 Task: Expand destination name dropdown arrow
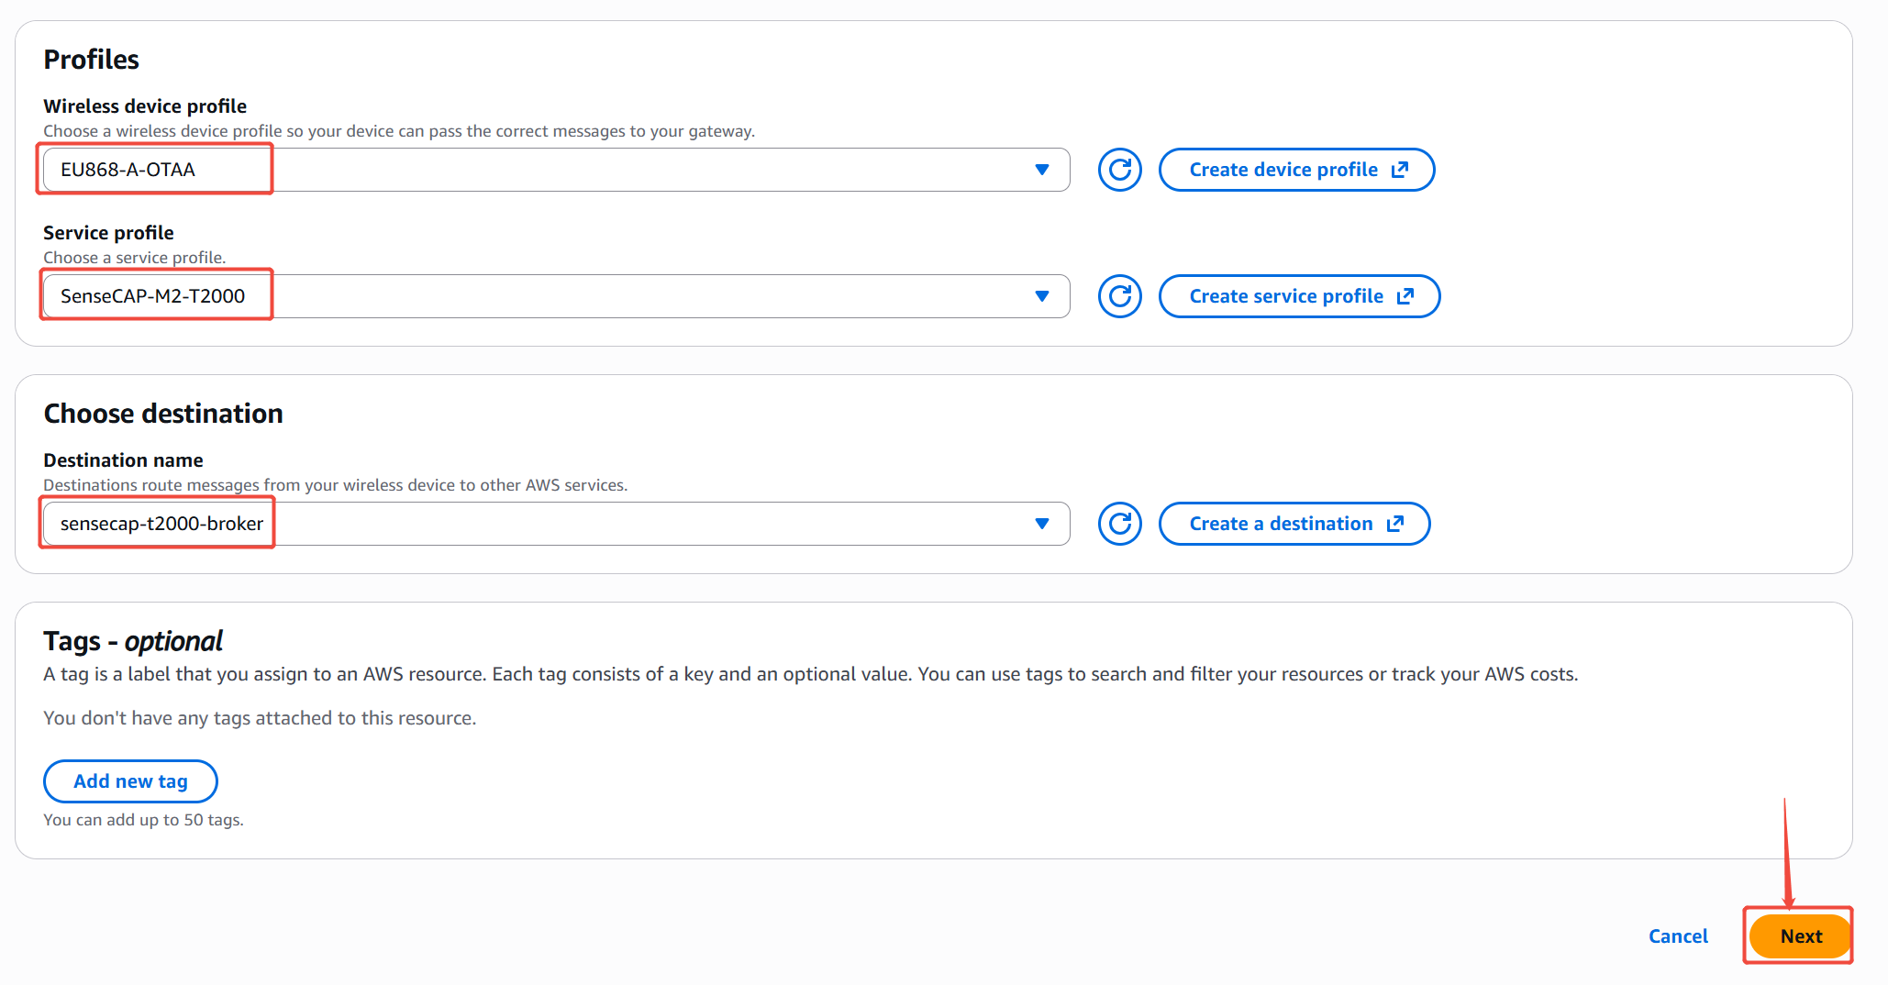click(x=1041, y=524)
